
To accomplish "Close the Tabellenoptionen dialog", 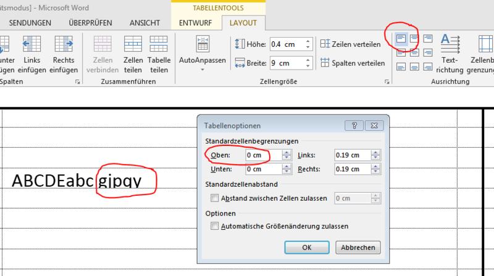I will pyautogui.click(x=374, y=126).
